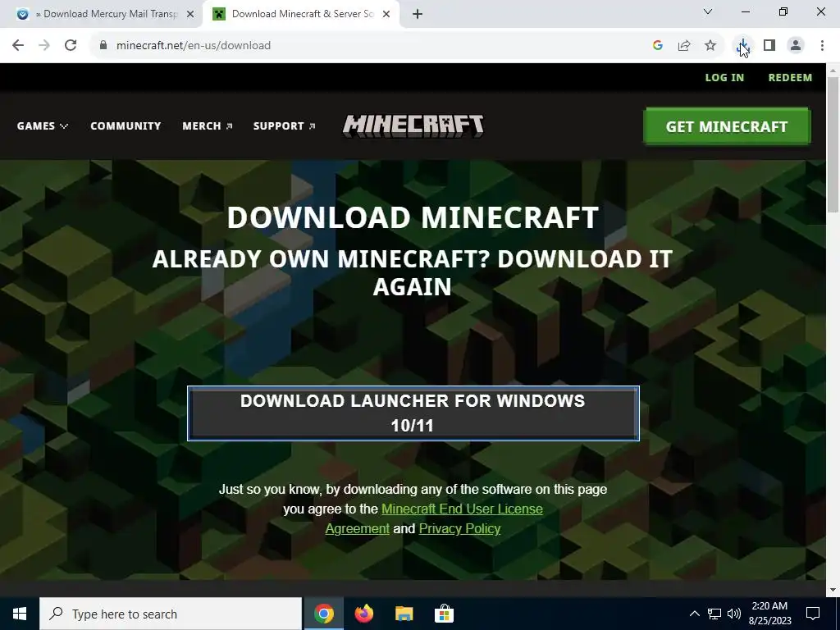The image size is (840, 630).
Task: Select the Download Minecraft & Server tab
Action: pyautogui.click(x=301, y=15)
